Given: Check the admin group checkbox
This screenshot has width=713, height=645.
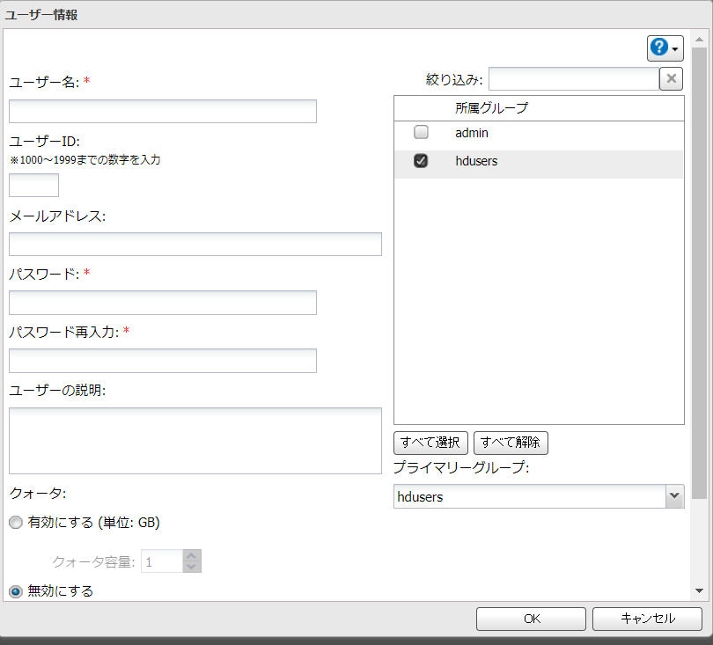Looking at the screenshot, I should pos(421,133).
